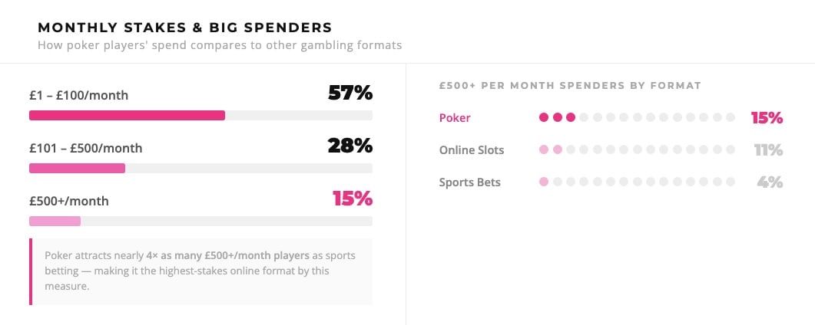Screen dimensions: 815x325
Task: Click the 15% figure beside £500+/month
Action: (x=352, y=199)
